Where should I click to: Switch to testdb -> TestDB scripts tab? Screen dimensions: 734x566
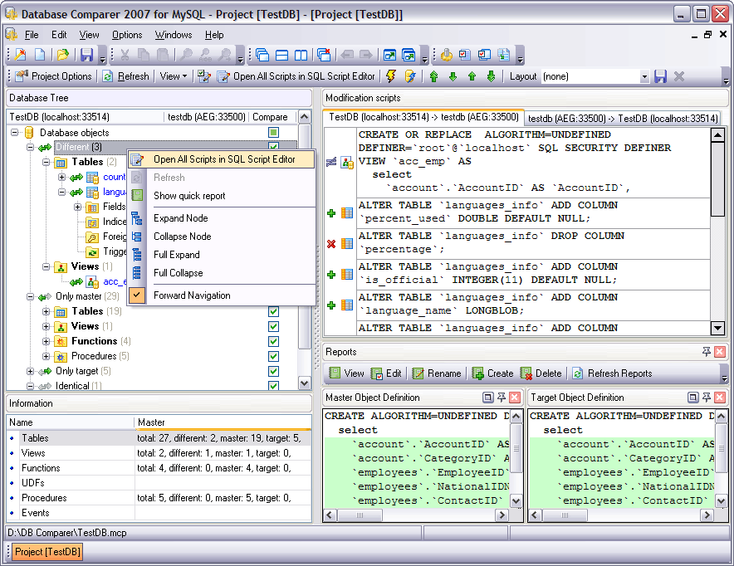point(623,119)
